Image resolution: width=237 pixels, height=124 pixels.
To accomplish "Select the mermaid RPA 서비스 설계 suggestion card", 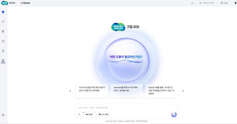I will point(126,91).
